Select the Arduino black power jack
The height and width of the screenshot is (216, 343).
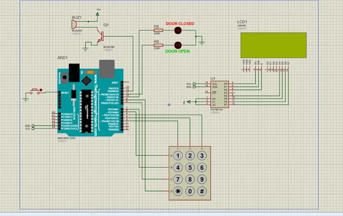click(74, 73)
